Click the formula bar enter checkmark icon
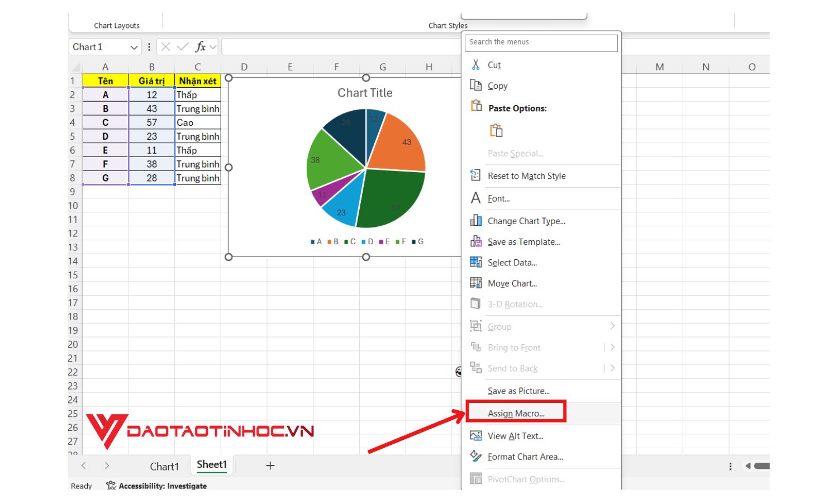 click(183, 47)
